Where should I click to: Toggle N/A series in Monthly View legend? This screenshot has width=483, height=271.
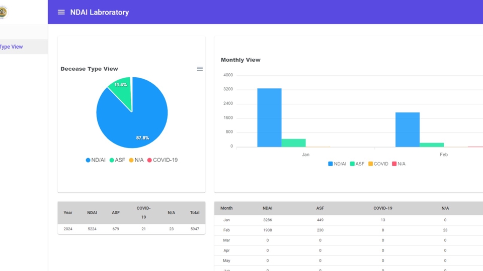pos(398,164)
